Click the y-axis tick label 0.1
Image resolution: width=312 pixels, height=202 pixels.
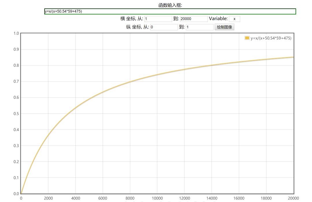pyautogui.click(x=16, y=177)
